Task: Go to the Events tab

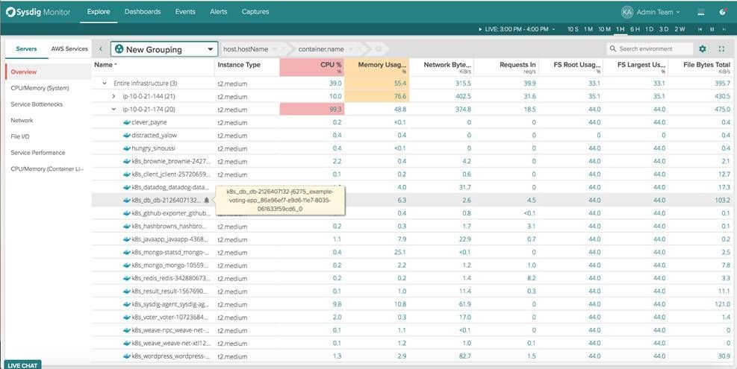Action: pos(185,12)
